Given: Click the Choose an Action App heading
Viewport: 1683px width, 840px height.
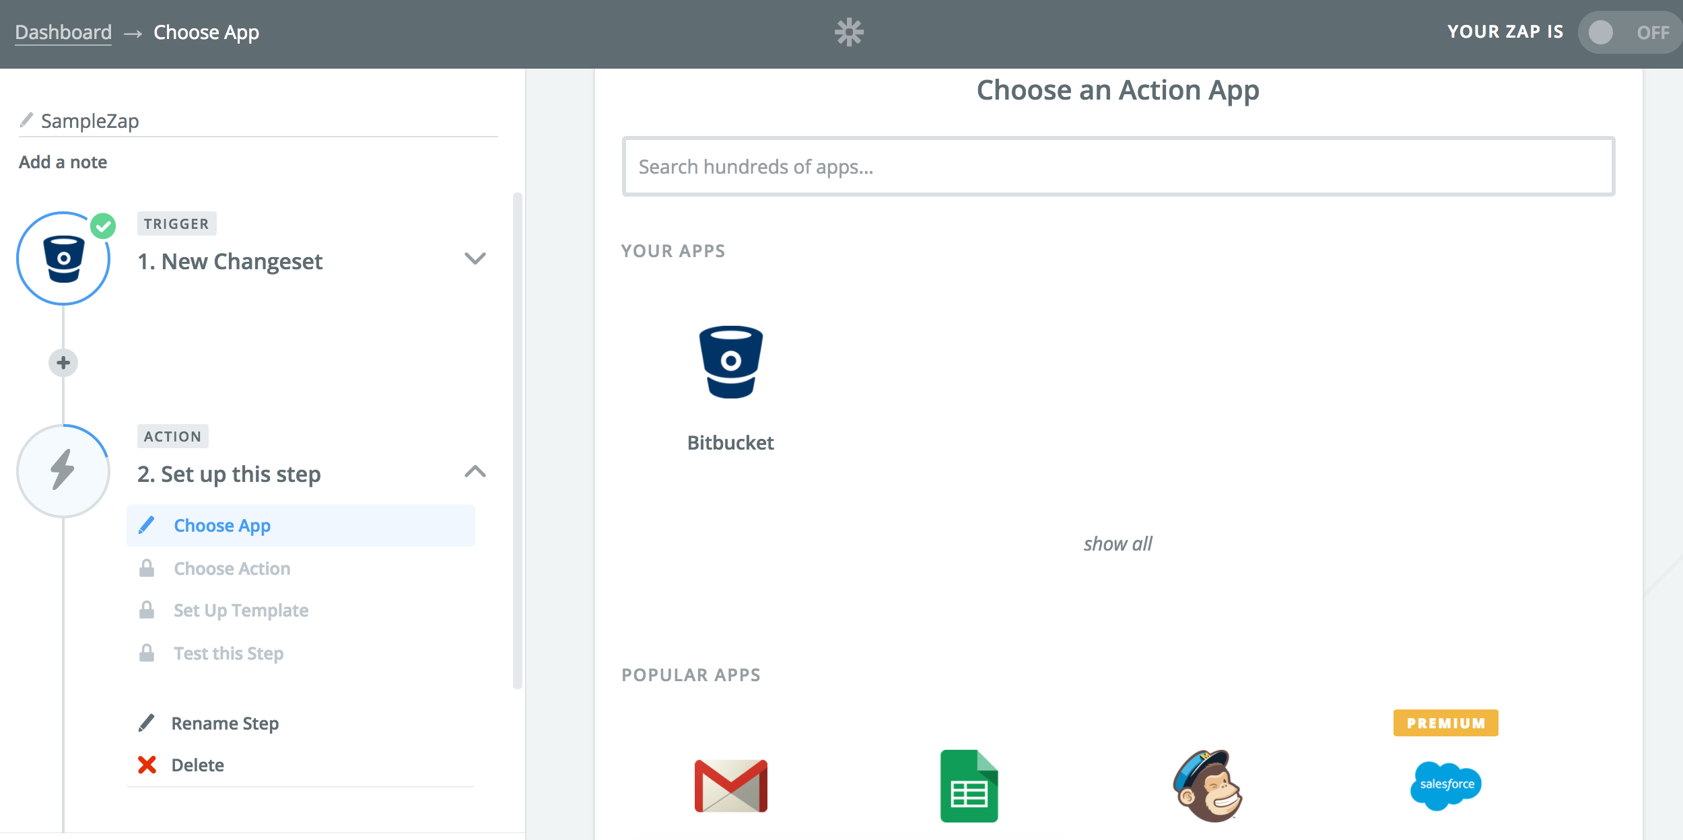Looking at the screenshot, I should pyautogui.click(x=1118, y=90).
